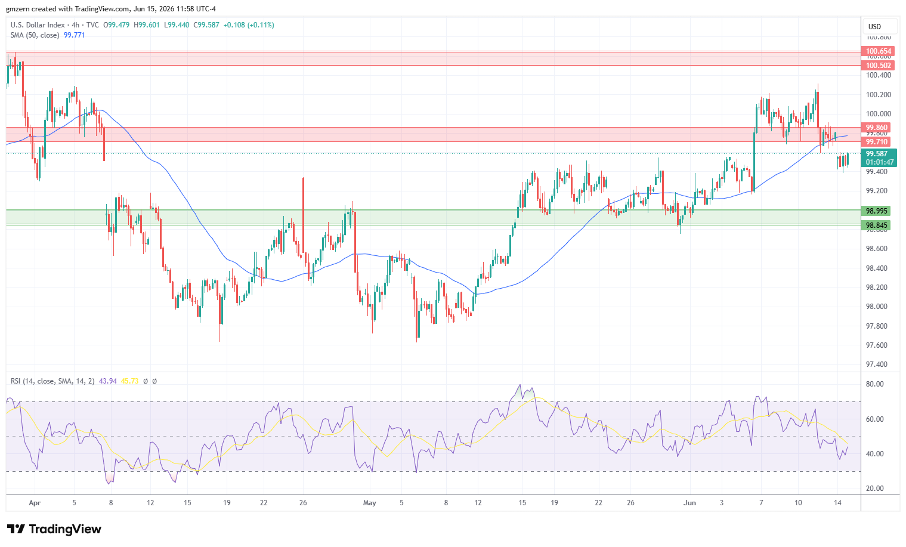Click the 97.400 price axis label
This screenshot has height=547, width=906.
point(877,364)
